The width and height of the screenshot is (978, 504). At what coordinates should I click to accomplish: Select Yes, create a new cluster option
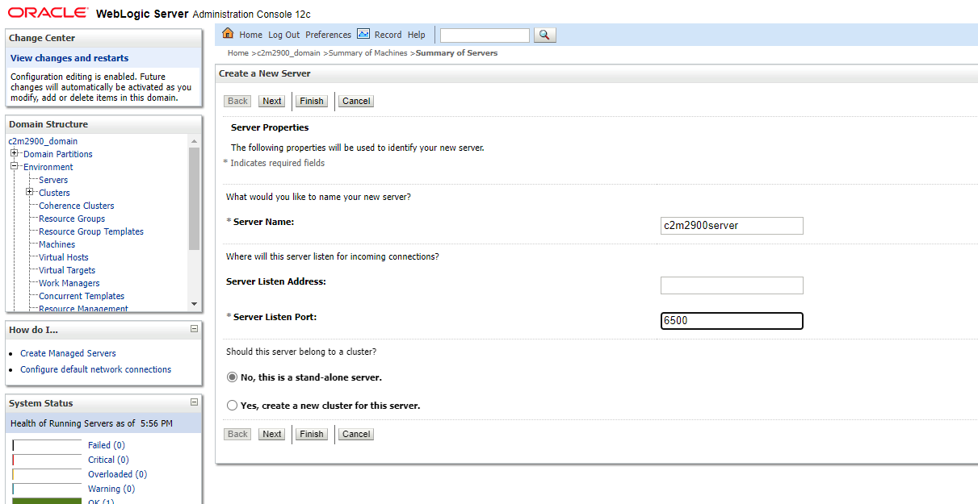click(233, 406)
